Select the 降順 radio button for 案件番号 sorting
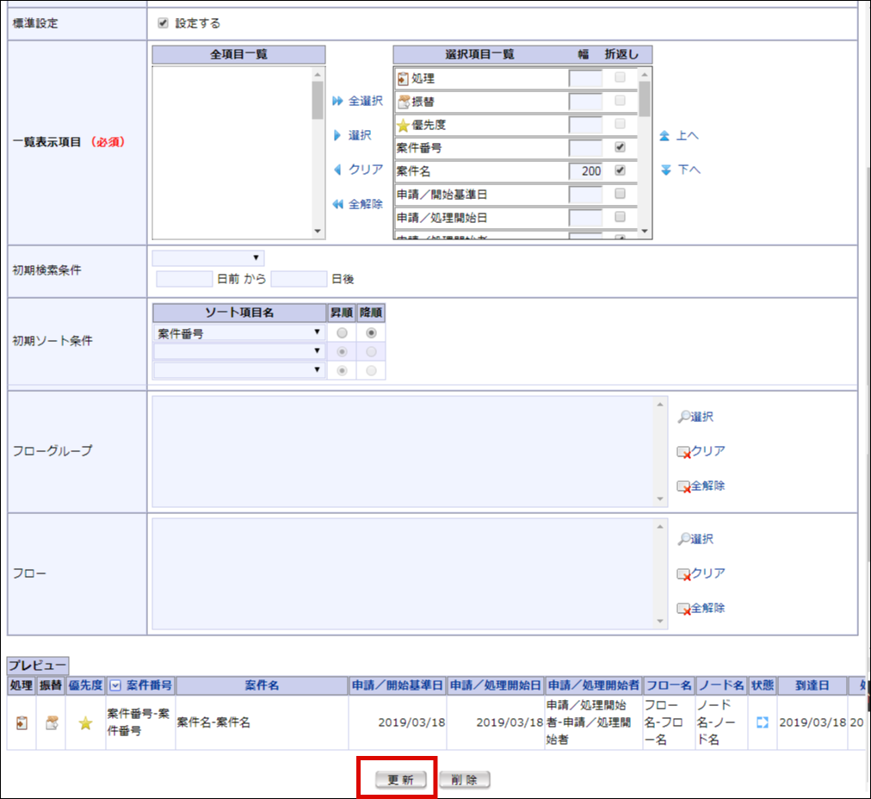 coord(370,334)
